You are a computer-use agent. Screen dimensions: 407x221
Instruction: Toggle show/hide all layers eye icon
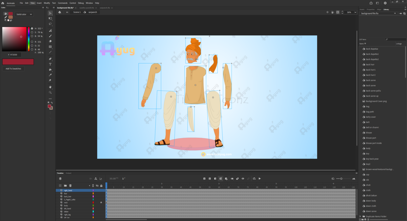97,186
